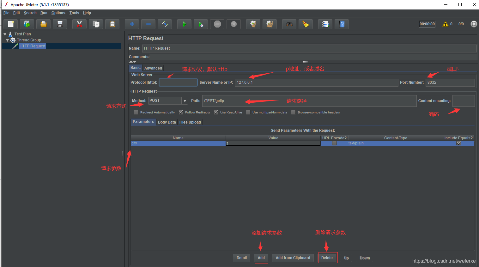This screenshot has height=267, width=479.
Task: Collapse the Thread Group tree node
Action: (x=7, y=40)
